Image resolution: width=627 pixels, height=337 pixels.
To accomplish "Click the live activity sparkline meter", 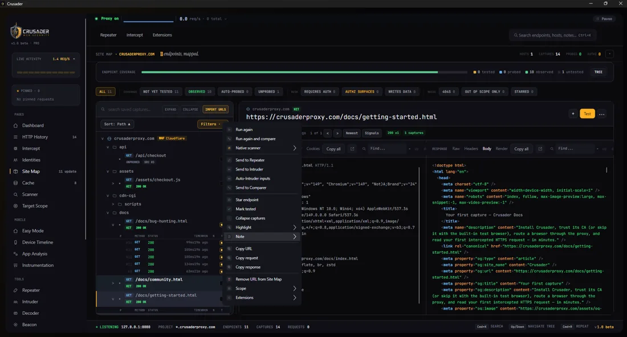I will tap(46, 72).
